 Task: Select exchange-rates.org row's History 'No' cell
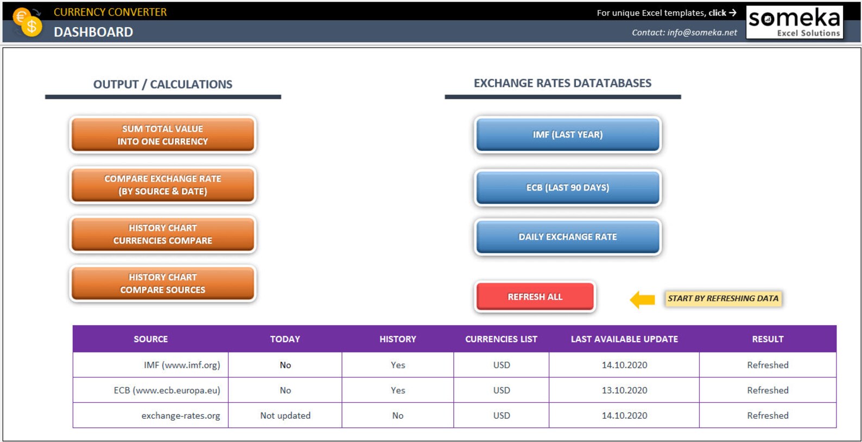coord(398,415)
